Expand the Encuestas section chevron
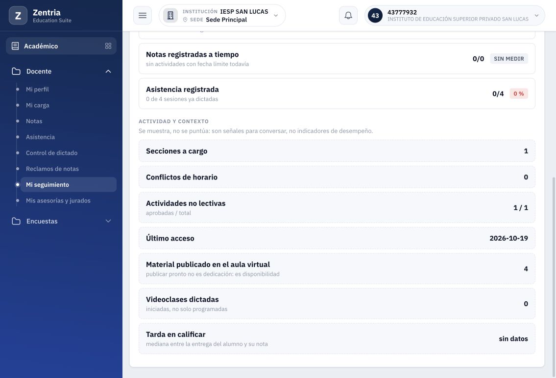This screenshot has height=378, width=556. click(x=108, y=221)
